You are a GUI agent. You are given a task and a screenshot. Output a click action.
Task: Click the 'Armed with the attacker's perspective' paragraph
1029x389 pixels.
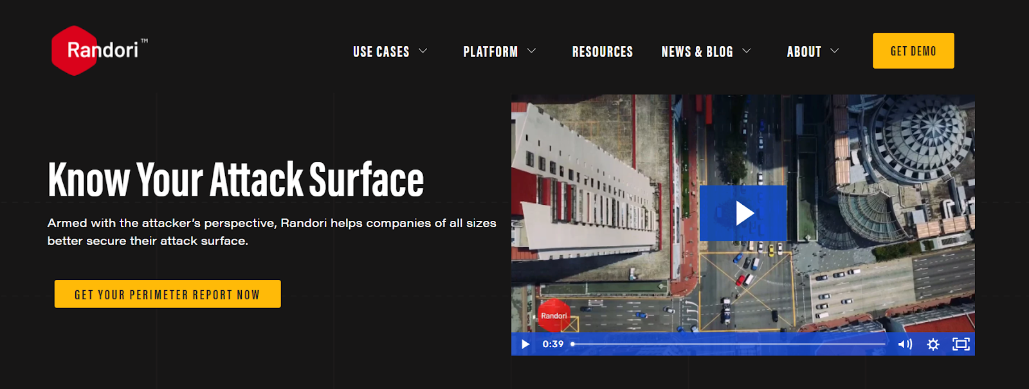271,232
